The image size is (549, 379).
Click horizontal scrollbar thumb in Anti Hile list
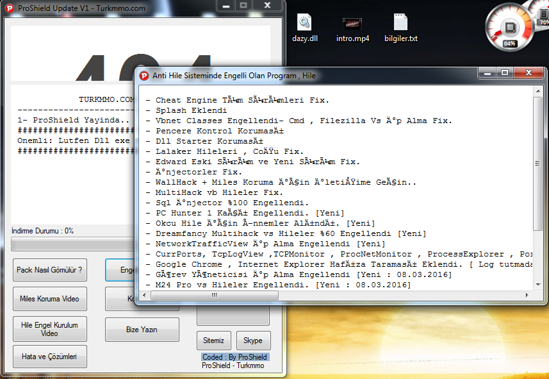214,295
